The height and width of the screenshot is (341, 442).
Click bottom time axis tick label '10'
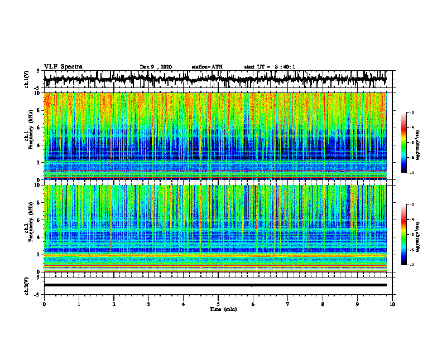(392, 304)
